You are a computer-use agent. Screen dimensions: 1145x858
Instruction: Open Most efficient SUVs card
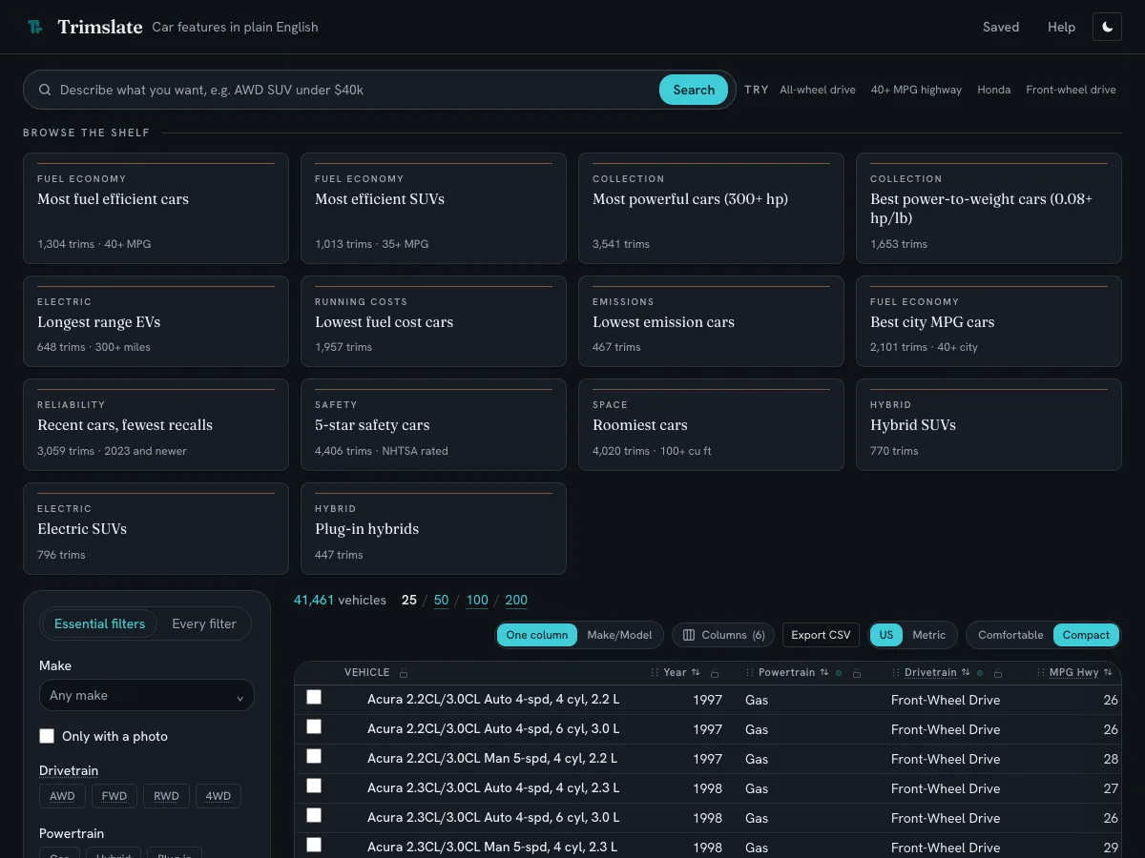pyautogui.click(x=433, y=208)
